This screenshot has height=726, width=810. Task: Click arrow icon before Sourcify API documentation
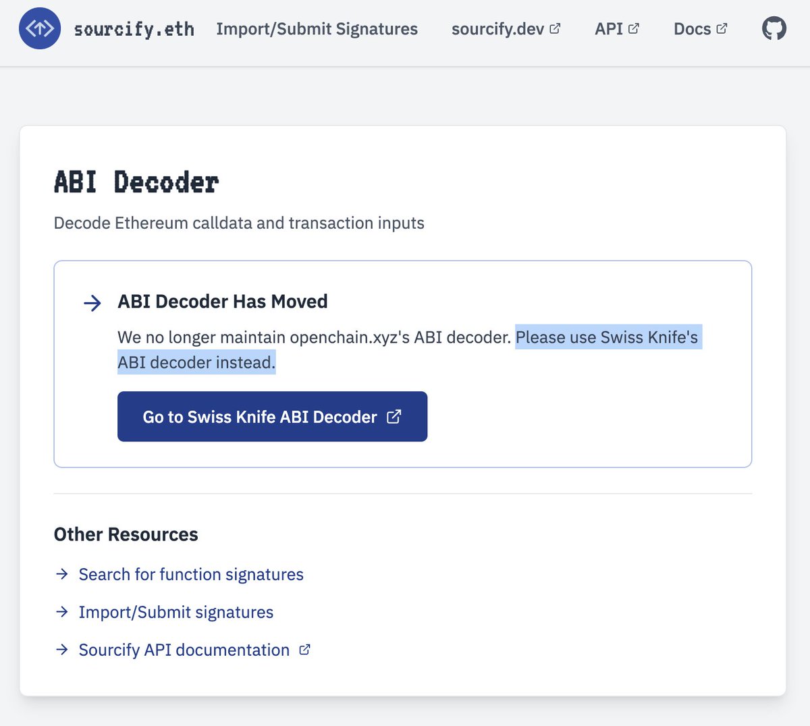coord(62,649)
